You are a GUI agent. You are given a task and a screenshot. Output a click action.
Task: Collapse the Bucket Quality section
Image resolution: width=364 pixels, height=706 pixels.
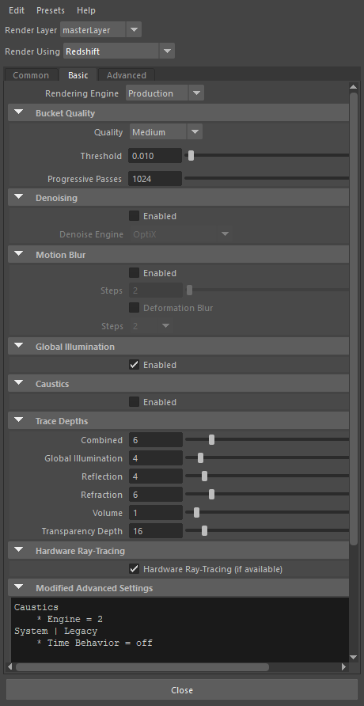(x=18, y=112)
